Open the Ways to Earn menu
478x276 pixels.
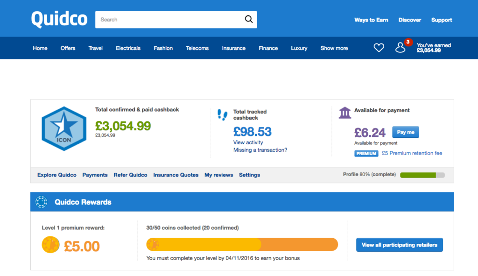tap(371, 20)
